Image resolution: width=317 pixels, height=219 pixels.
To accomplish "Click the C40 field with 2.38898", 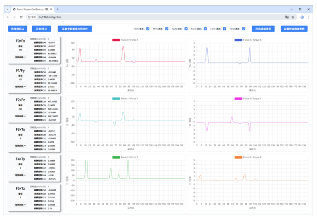I will tap(53, 161).
